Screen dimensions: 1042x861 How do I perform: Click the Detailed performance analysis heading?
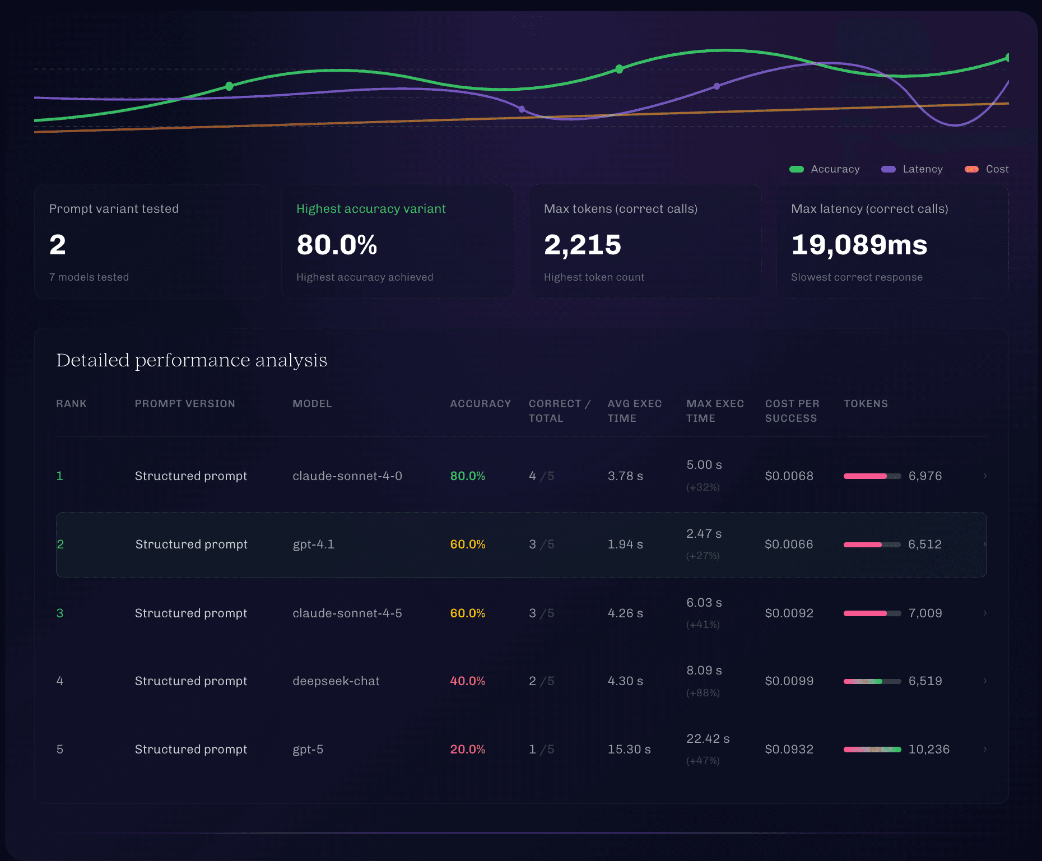click(x=192, y=360)
